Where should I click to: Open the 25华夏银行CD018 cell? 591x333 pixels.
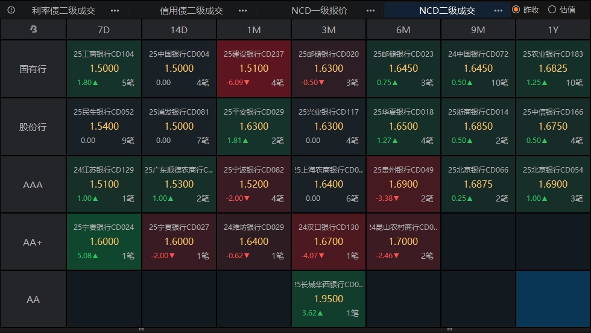point(403,127)
